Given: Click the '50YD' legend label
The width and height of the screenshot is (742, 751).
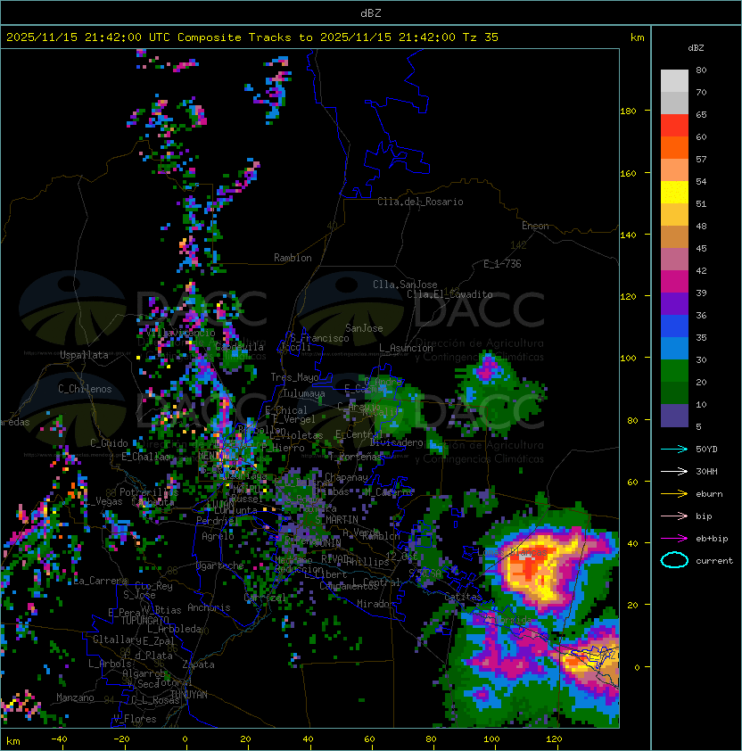Looking at the screenshot, I should [706, 449].
